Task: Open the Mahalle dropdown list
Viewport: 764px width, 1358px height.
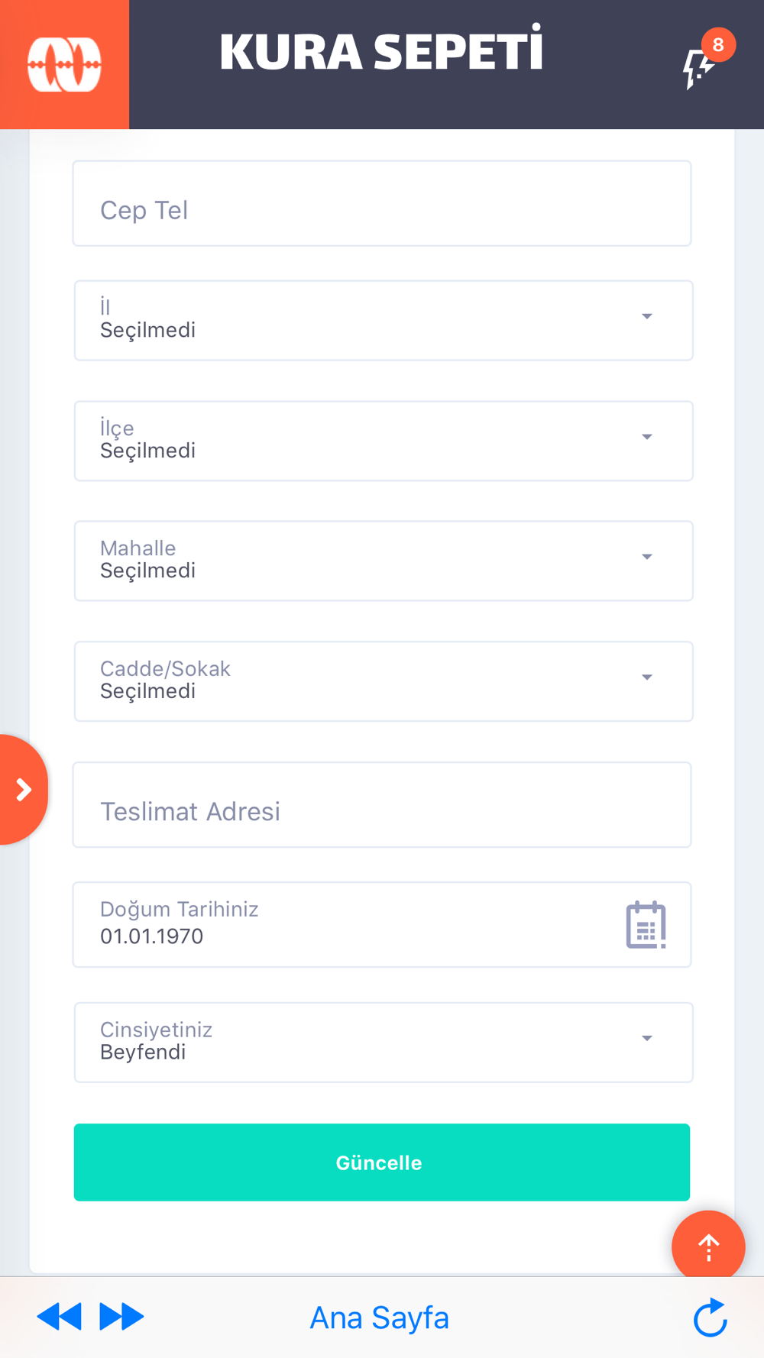Action: (384, 561)
